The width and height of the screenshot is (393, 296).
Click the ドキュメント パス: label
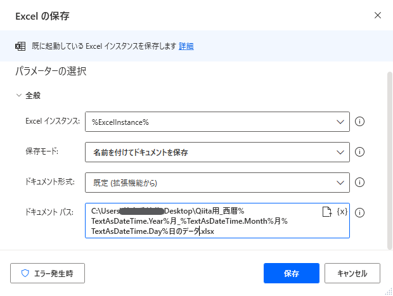pos(49,212)
